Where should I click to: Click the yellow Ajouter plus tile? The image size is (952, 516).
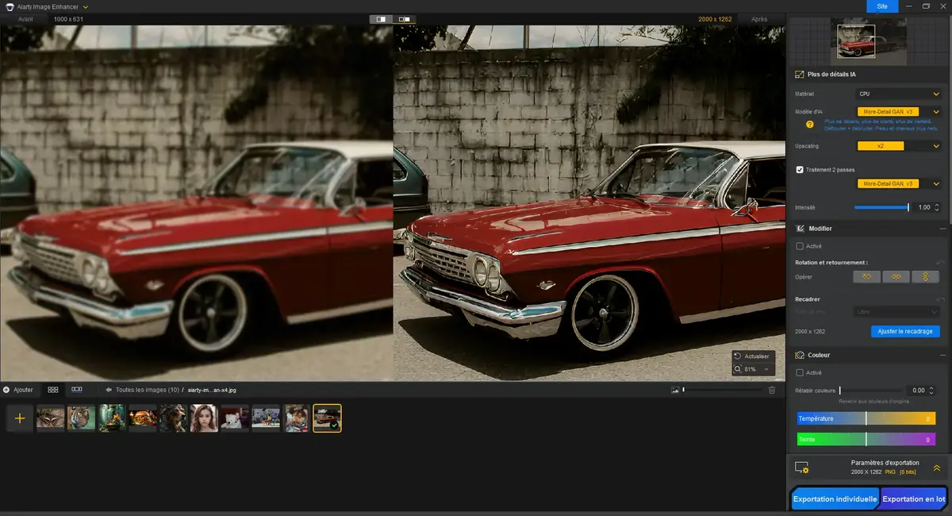(19, 418)
